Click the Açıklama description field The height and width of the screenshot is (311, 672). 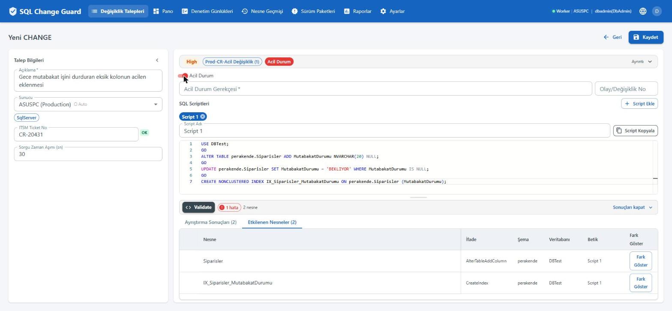tap(88, 81)
